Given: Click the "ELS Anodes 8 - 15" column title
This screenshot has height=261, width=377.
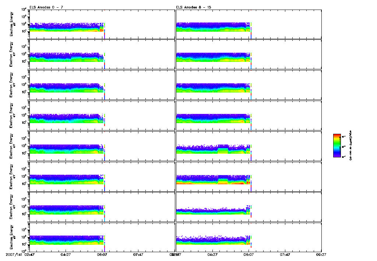Looking at the screenshot, I should tap(194, 7).
